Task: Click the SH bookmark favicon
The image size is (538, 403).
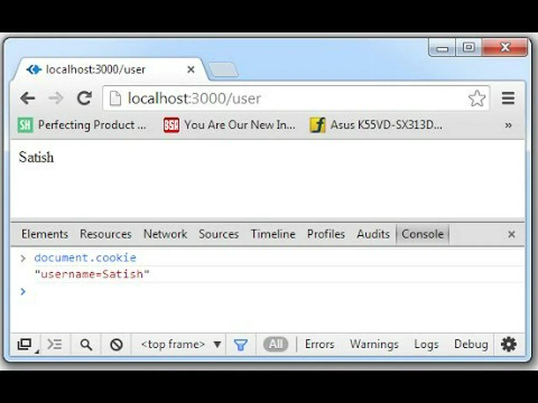Action: [25, 125]
